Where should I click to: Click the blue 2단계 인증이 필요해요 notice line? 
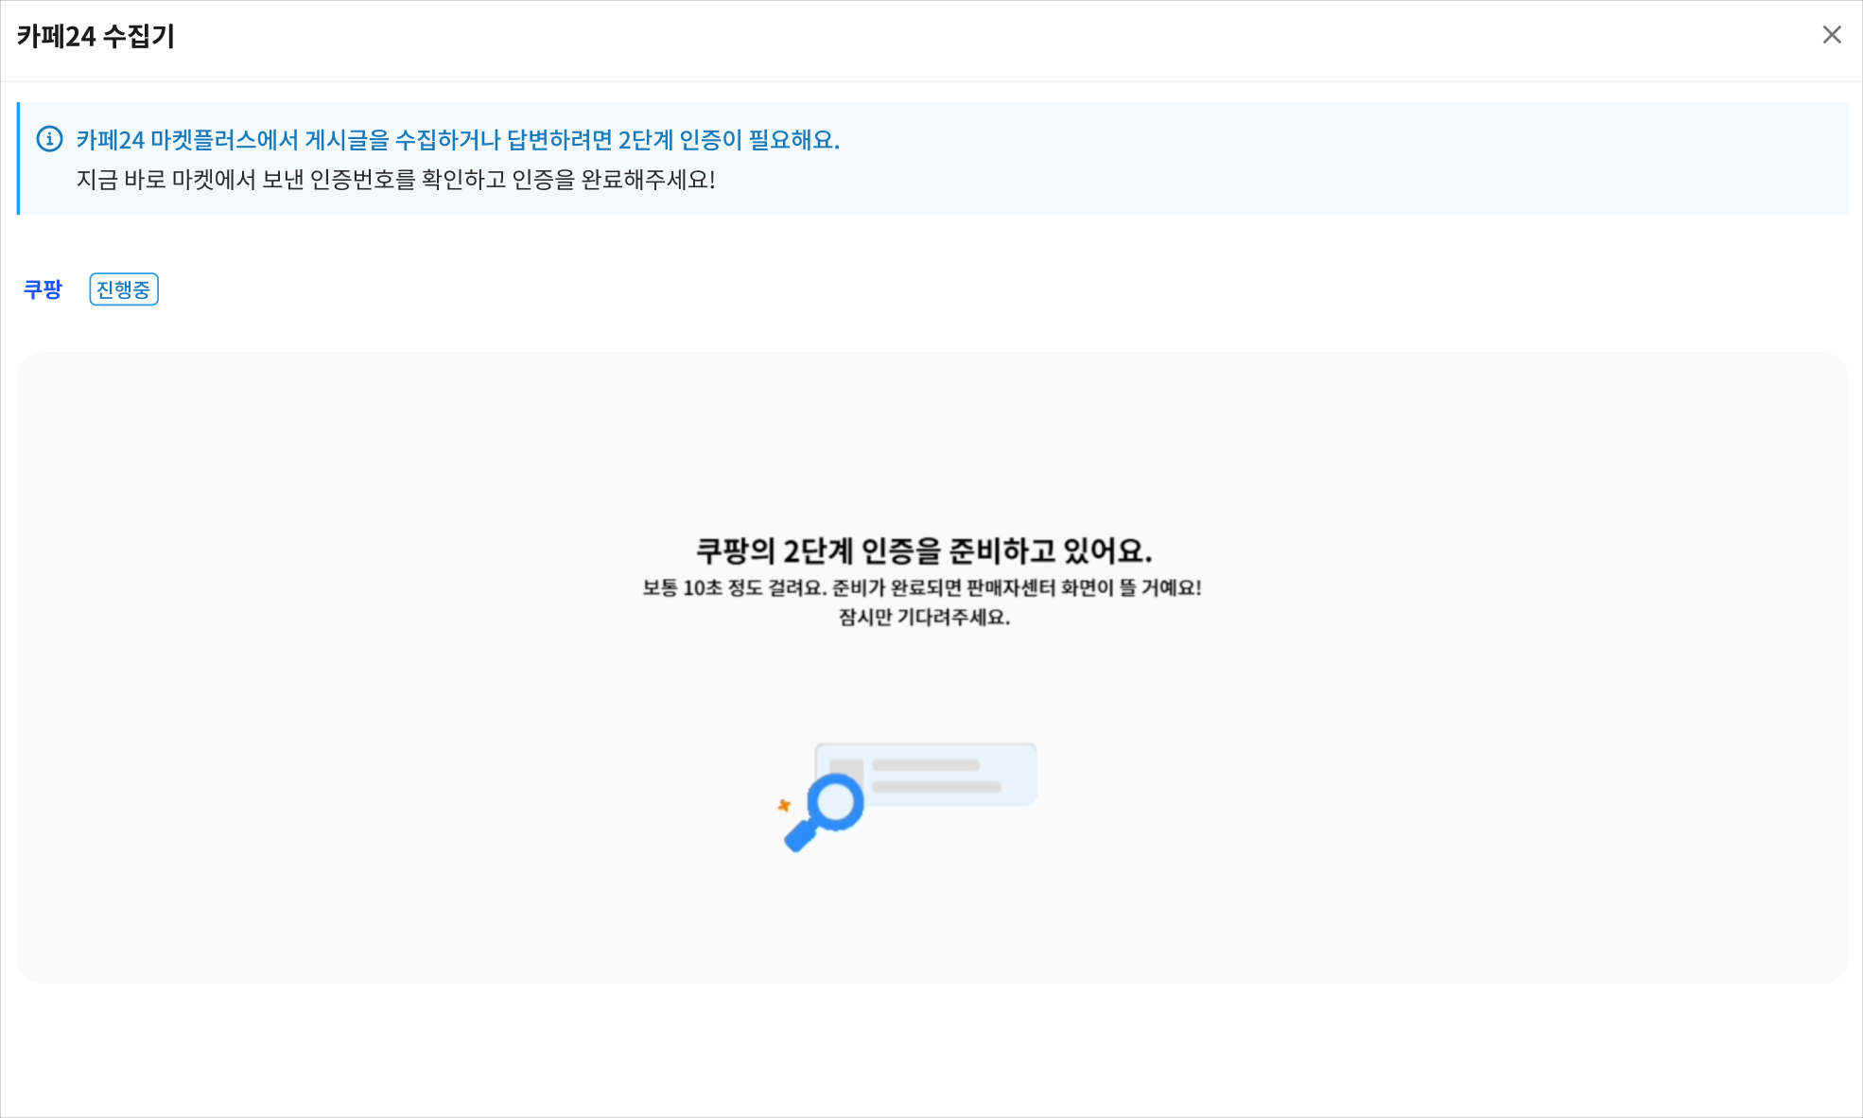point(458,140)
